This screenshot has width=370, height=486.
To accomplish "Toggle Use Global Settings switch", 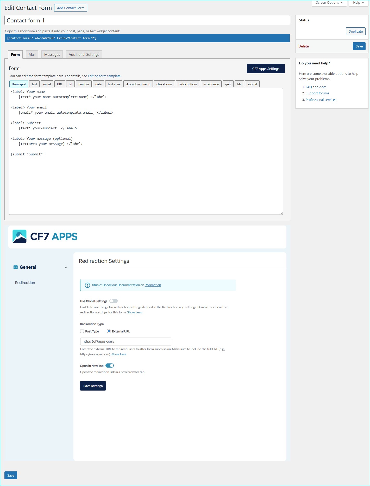I will tap(114, 301).
